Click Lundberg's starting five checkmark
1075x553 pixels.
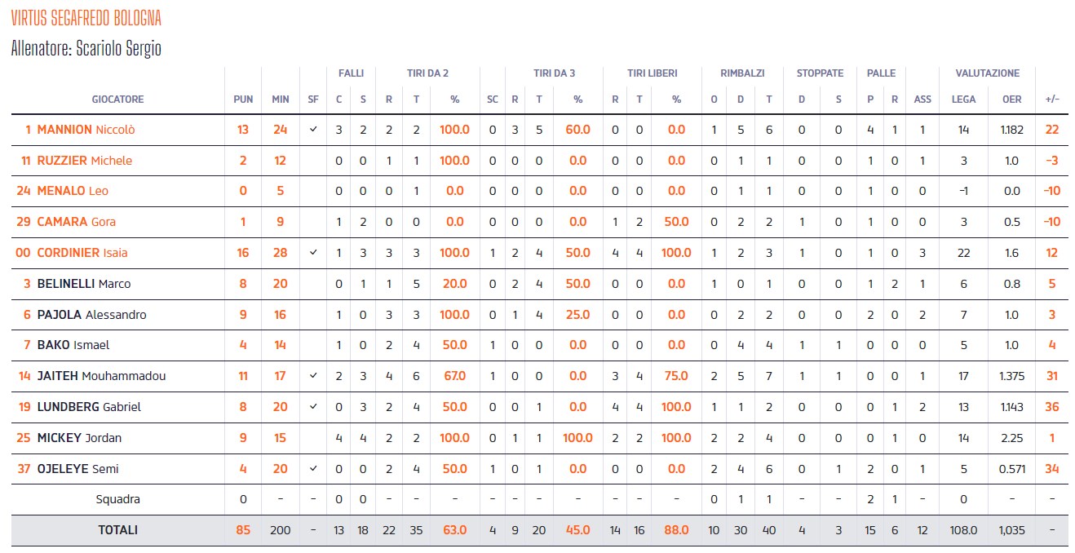313,407
